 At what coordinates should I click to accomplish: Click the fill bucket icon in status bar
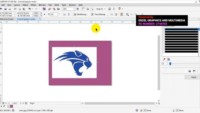click(141, 110)
